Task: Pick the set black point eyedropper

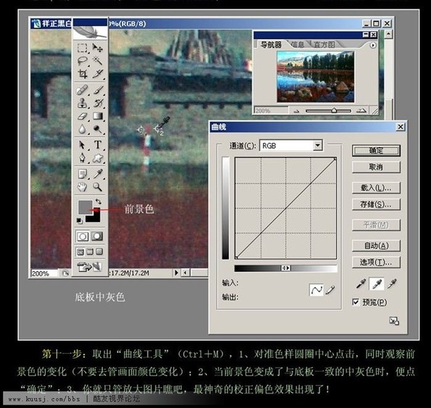Action: [361, 283]
